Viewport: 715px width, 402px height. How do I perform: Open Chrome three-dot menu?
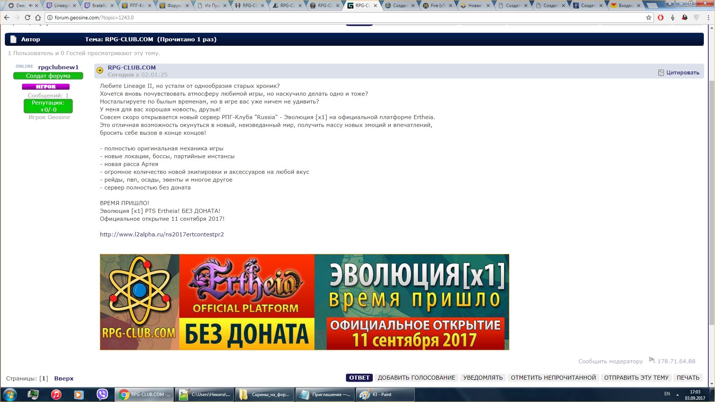click(x=708, y=17)
